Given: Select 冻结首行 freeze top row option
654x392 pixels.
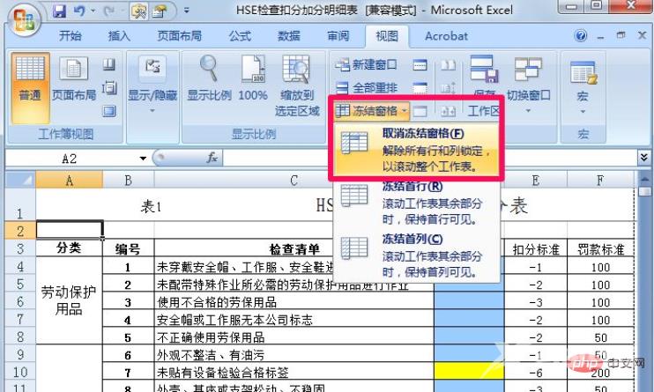Looking at the screenshot, I should [414, 201].
